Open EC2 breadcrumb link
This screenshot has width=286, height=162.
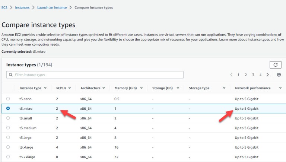click(x=4, y=7)
